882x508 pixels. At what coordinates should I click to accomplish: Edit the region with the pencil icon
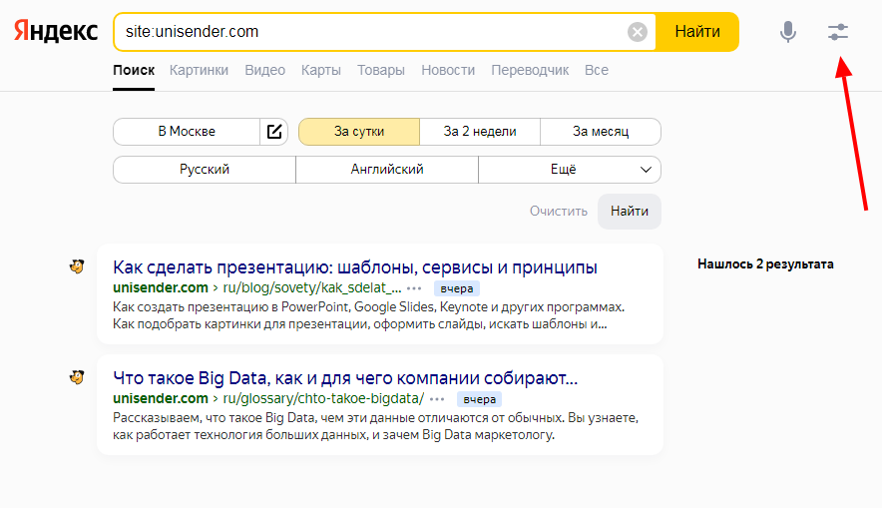pyautogui.click(x=274, y=132)
